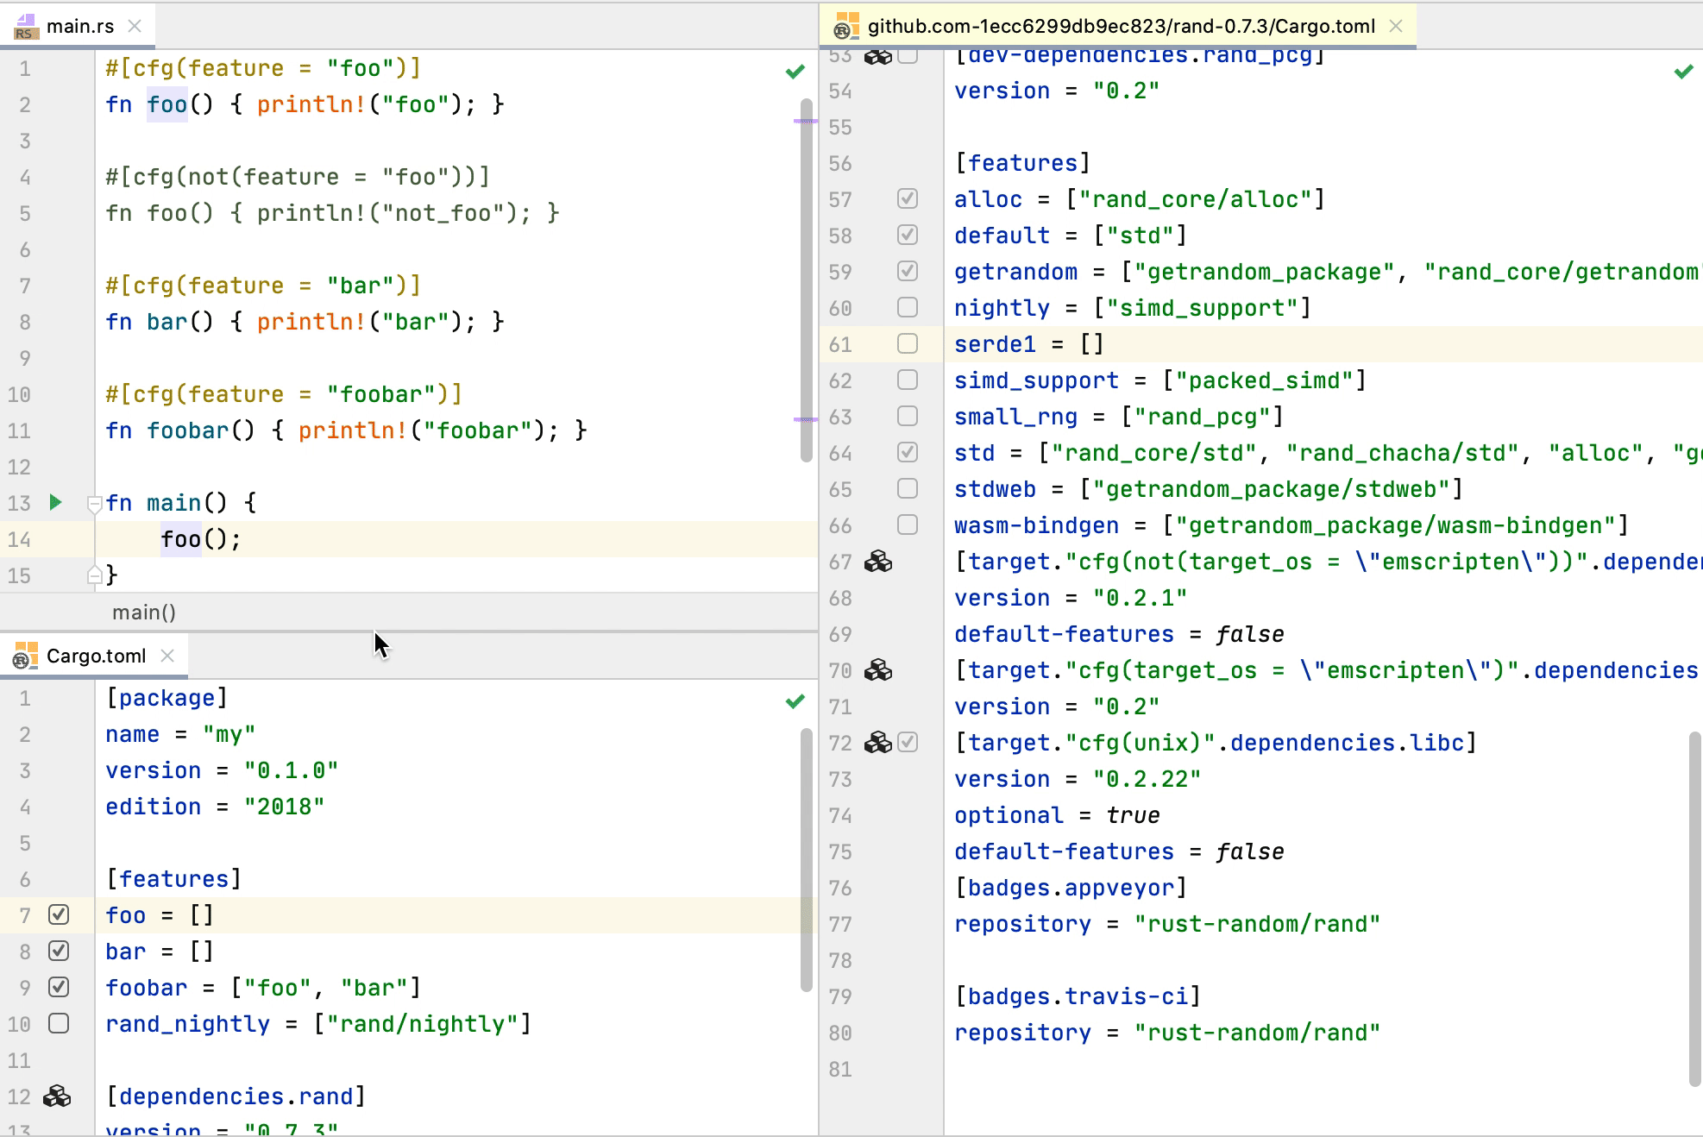1703x1137 pixels.
Task: Click the main.rs vertical scrollbar
Action: [807, 280]
